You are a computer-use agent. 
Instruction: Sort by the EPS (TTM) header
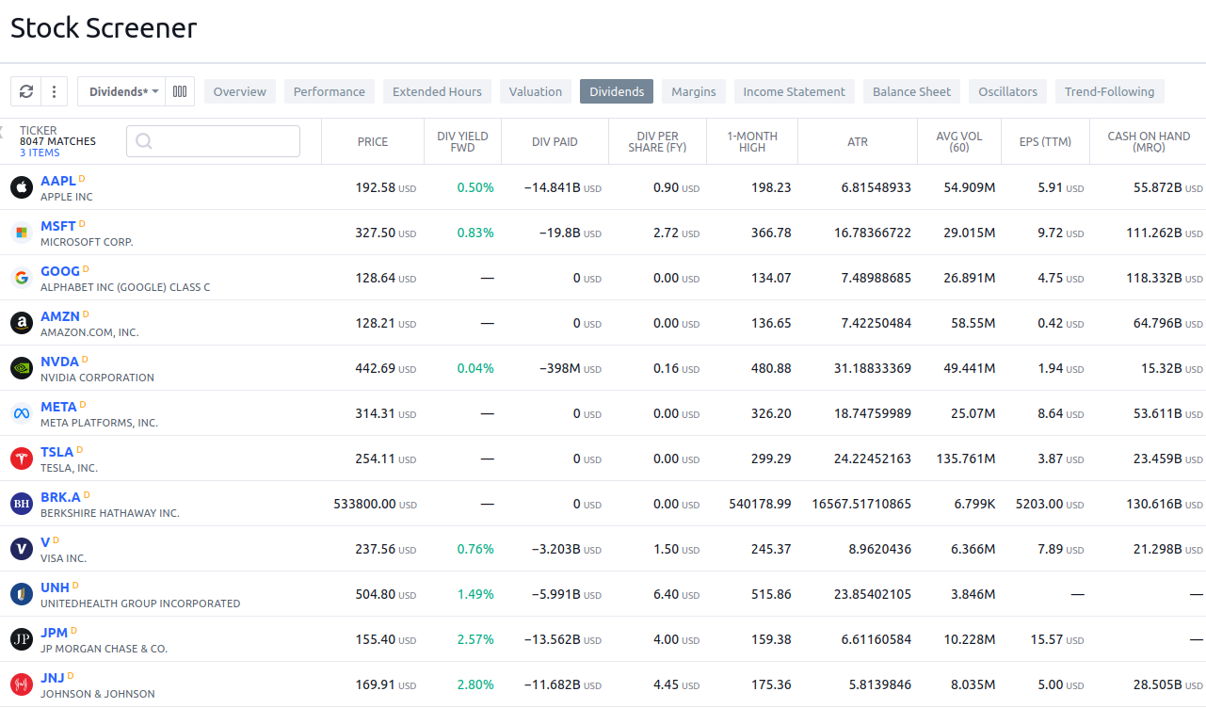coord(1045,141)
